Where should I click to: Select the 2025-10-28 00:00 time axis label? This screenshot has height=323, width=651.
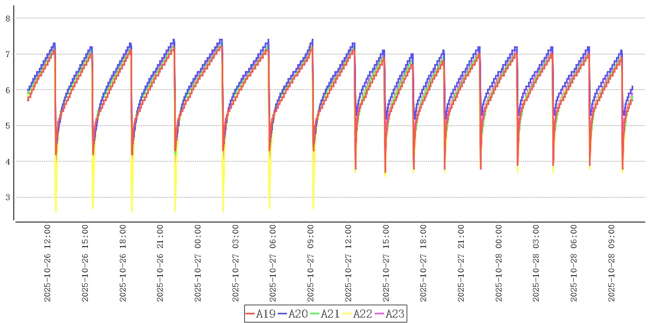coord(499,263)
